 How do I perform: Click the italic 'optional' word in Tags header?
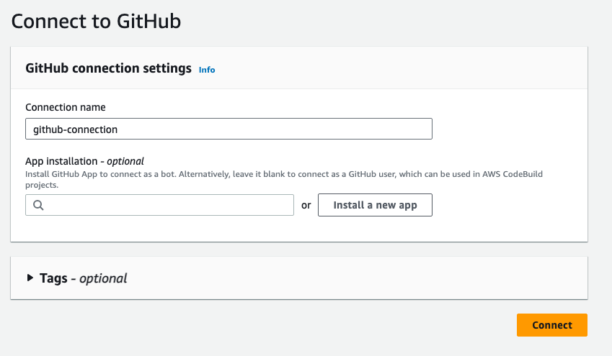[x=102, y=278]
